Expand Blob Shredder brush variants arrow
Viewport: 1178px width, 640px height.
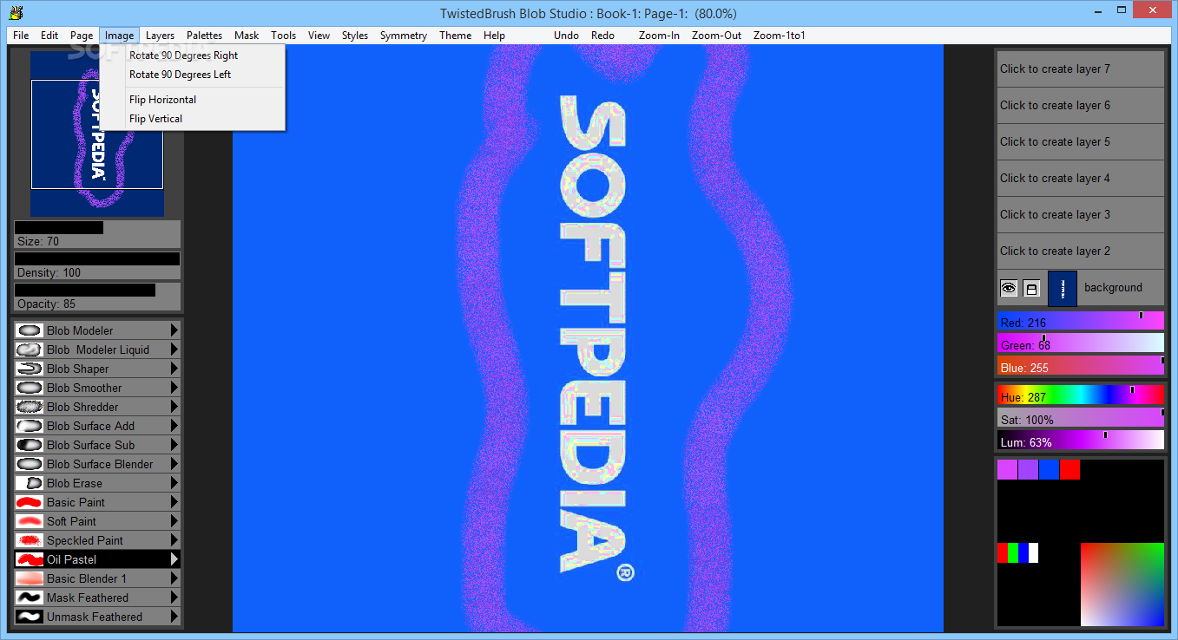tap(174, 407)
